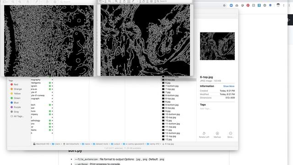Click the camera extension icon in Chrome
Image resolution: width=293 pixels, height=165 pixels.
pos(237,5)
